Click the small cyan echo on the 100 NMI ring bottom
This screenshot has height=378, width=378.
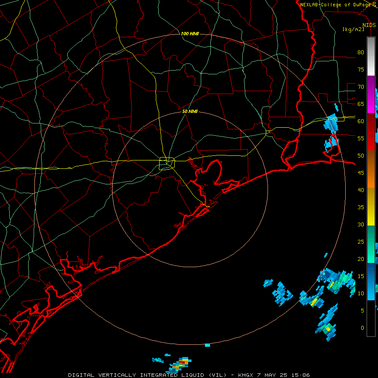[x=207, y=345]
